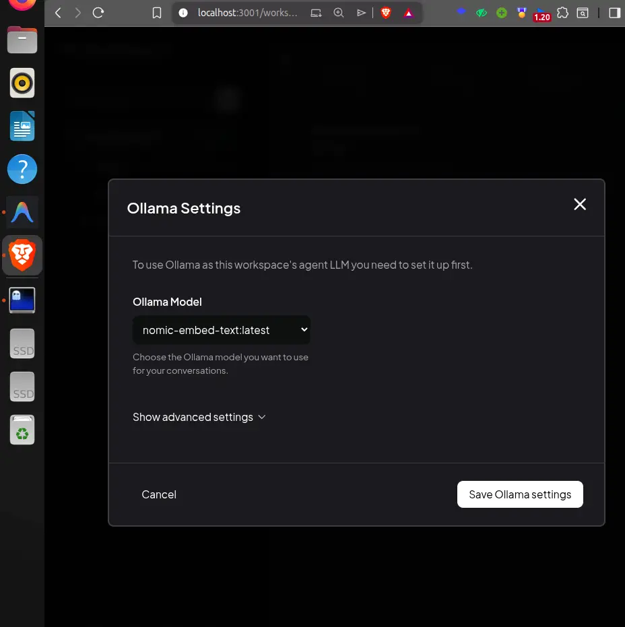This screenshot has width=625, height=627.
Task: Click the blue extension icon
Action: click(461, 12)
